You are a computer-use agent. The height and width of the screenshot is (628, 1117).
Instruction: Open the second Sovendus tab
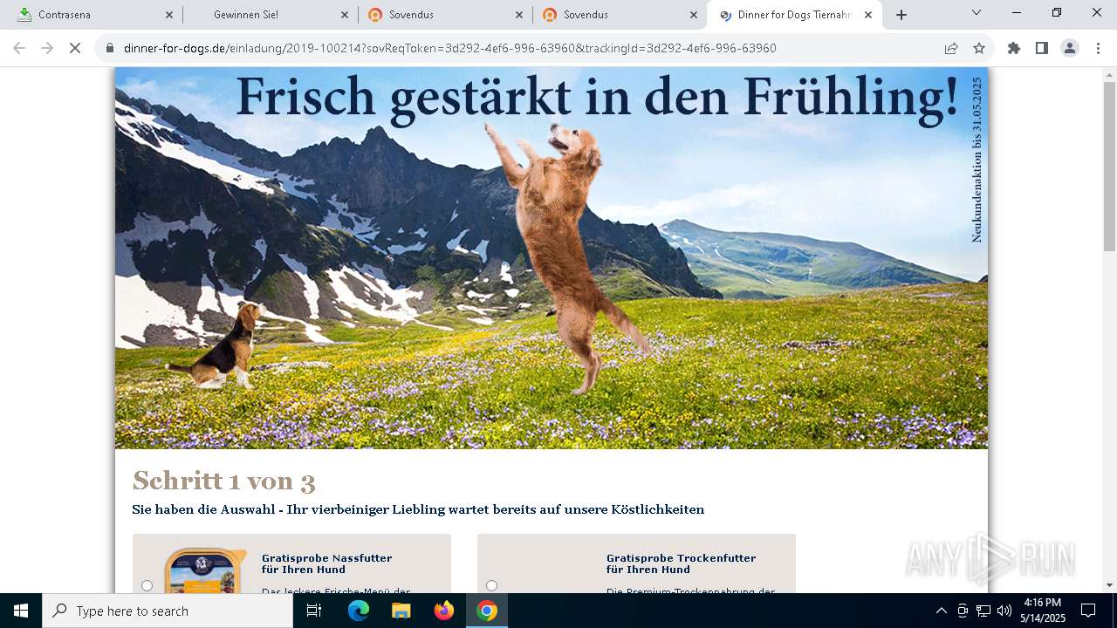pyautogui.click(x=620, y=15)
